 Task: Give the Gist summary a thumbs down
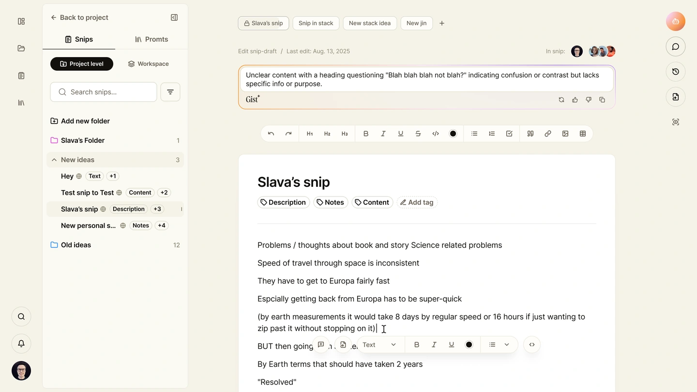[589, 100]
